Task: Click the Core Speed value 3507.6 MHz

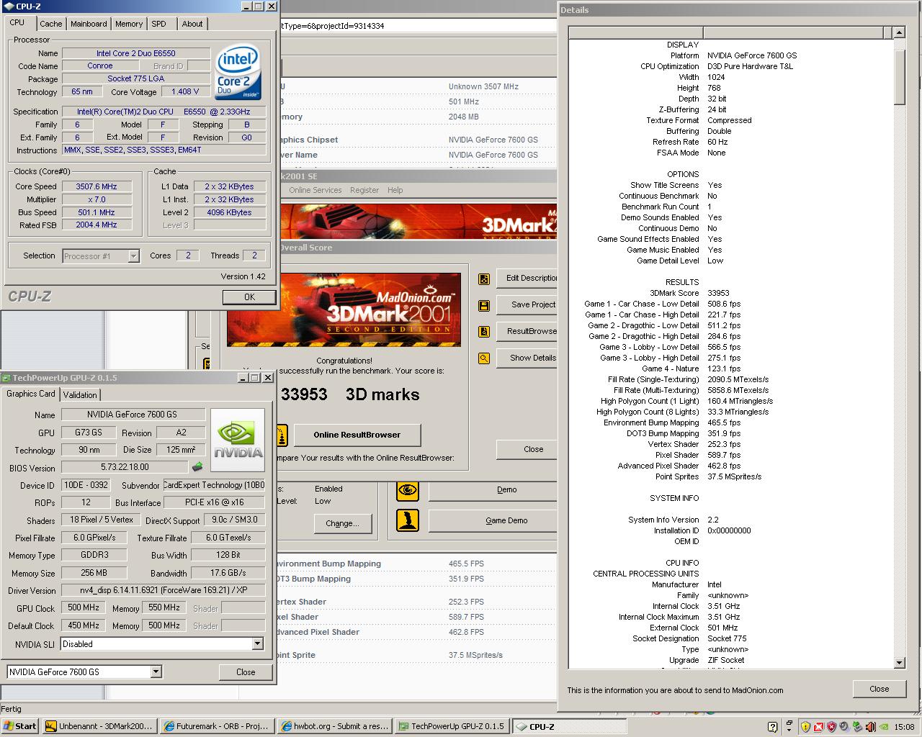Action: [97, 186]
